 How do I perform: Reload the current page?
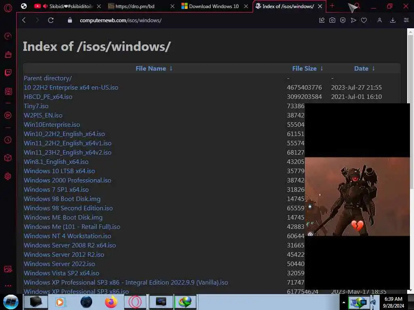tap(51, 20)
